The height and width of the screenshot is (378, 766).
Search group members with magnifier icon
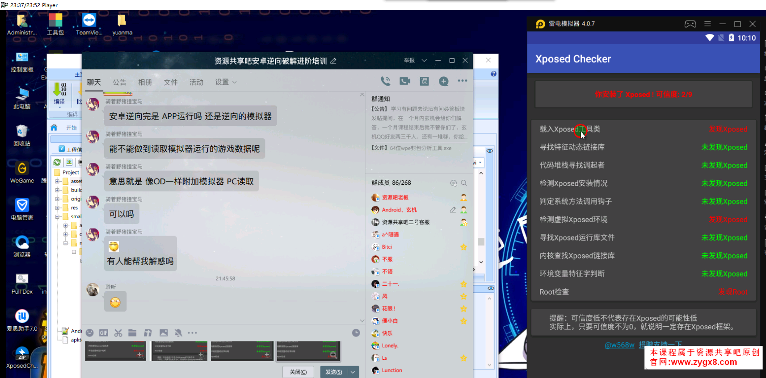pyautogui.click(x=464, y=183)
